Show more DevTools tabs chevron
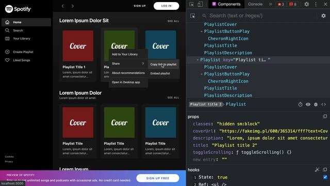 point(270,4)
